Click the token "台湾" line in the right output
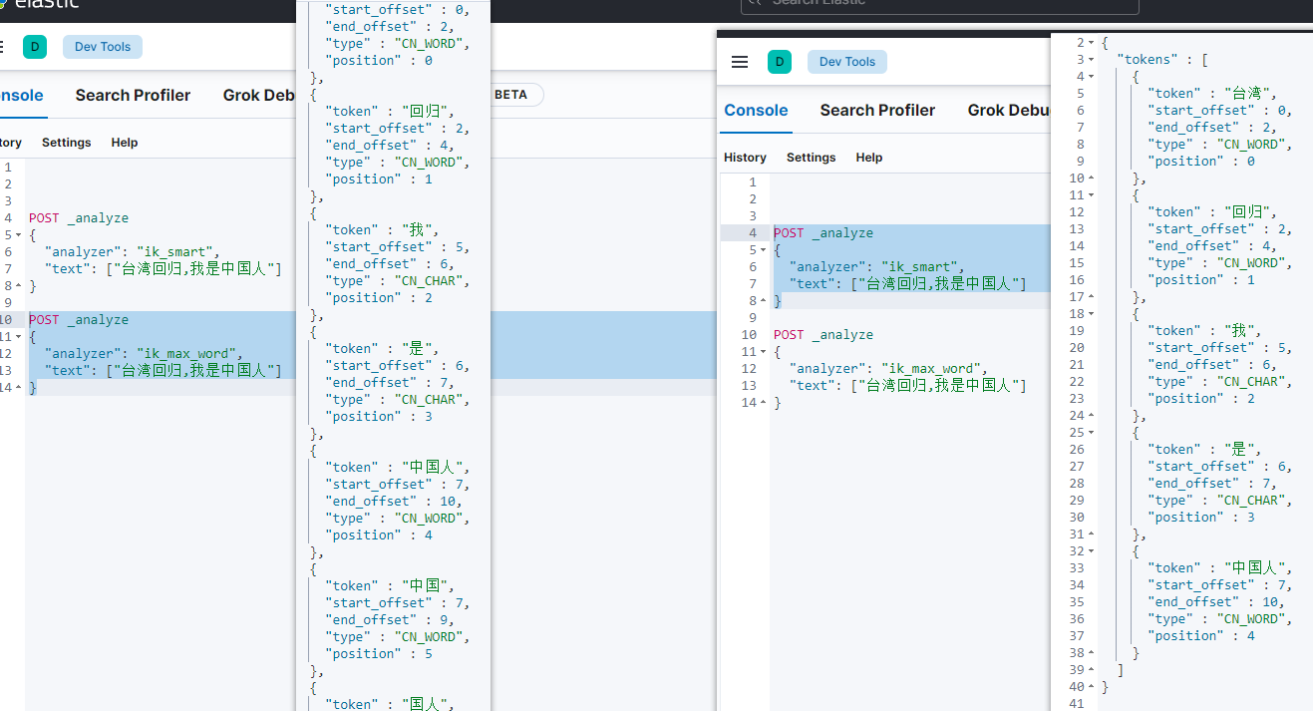This screenshot has height=711, width=1313. coord(1212,94)
